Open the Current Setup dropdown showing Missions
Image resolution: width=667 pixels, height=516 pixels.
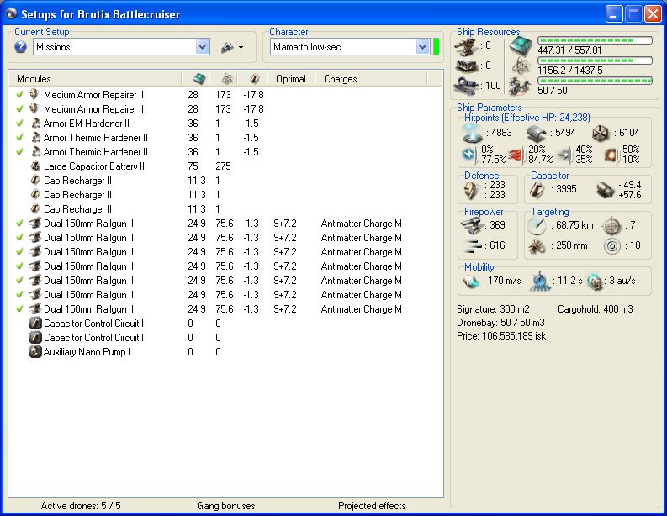[202, 47]
